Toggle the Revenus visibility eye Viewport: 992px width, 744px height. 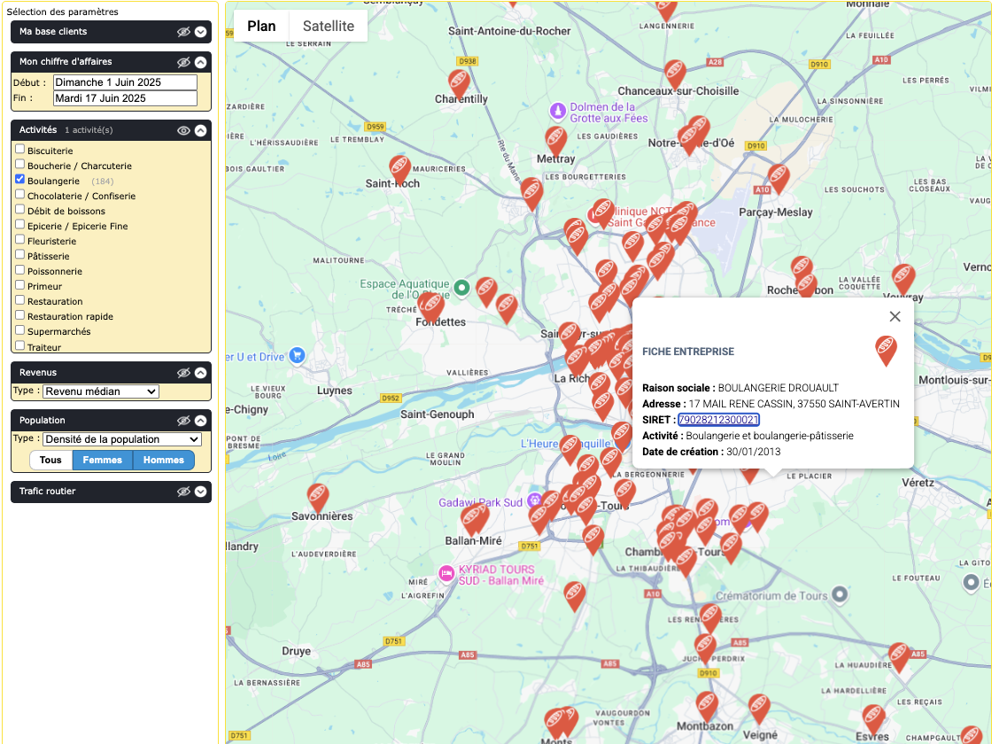[x=183, y=373]
